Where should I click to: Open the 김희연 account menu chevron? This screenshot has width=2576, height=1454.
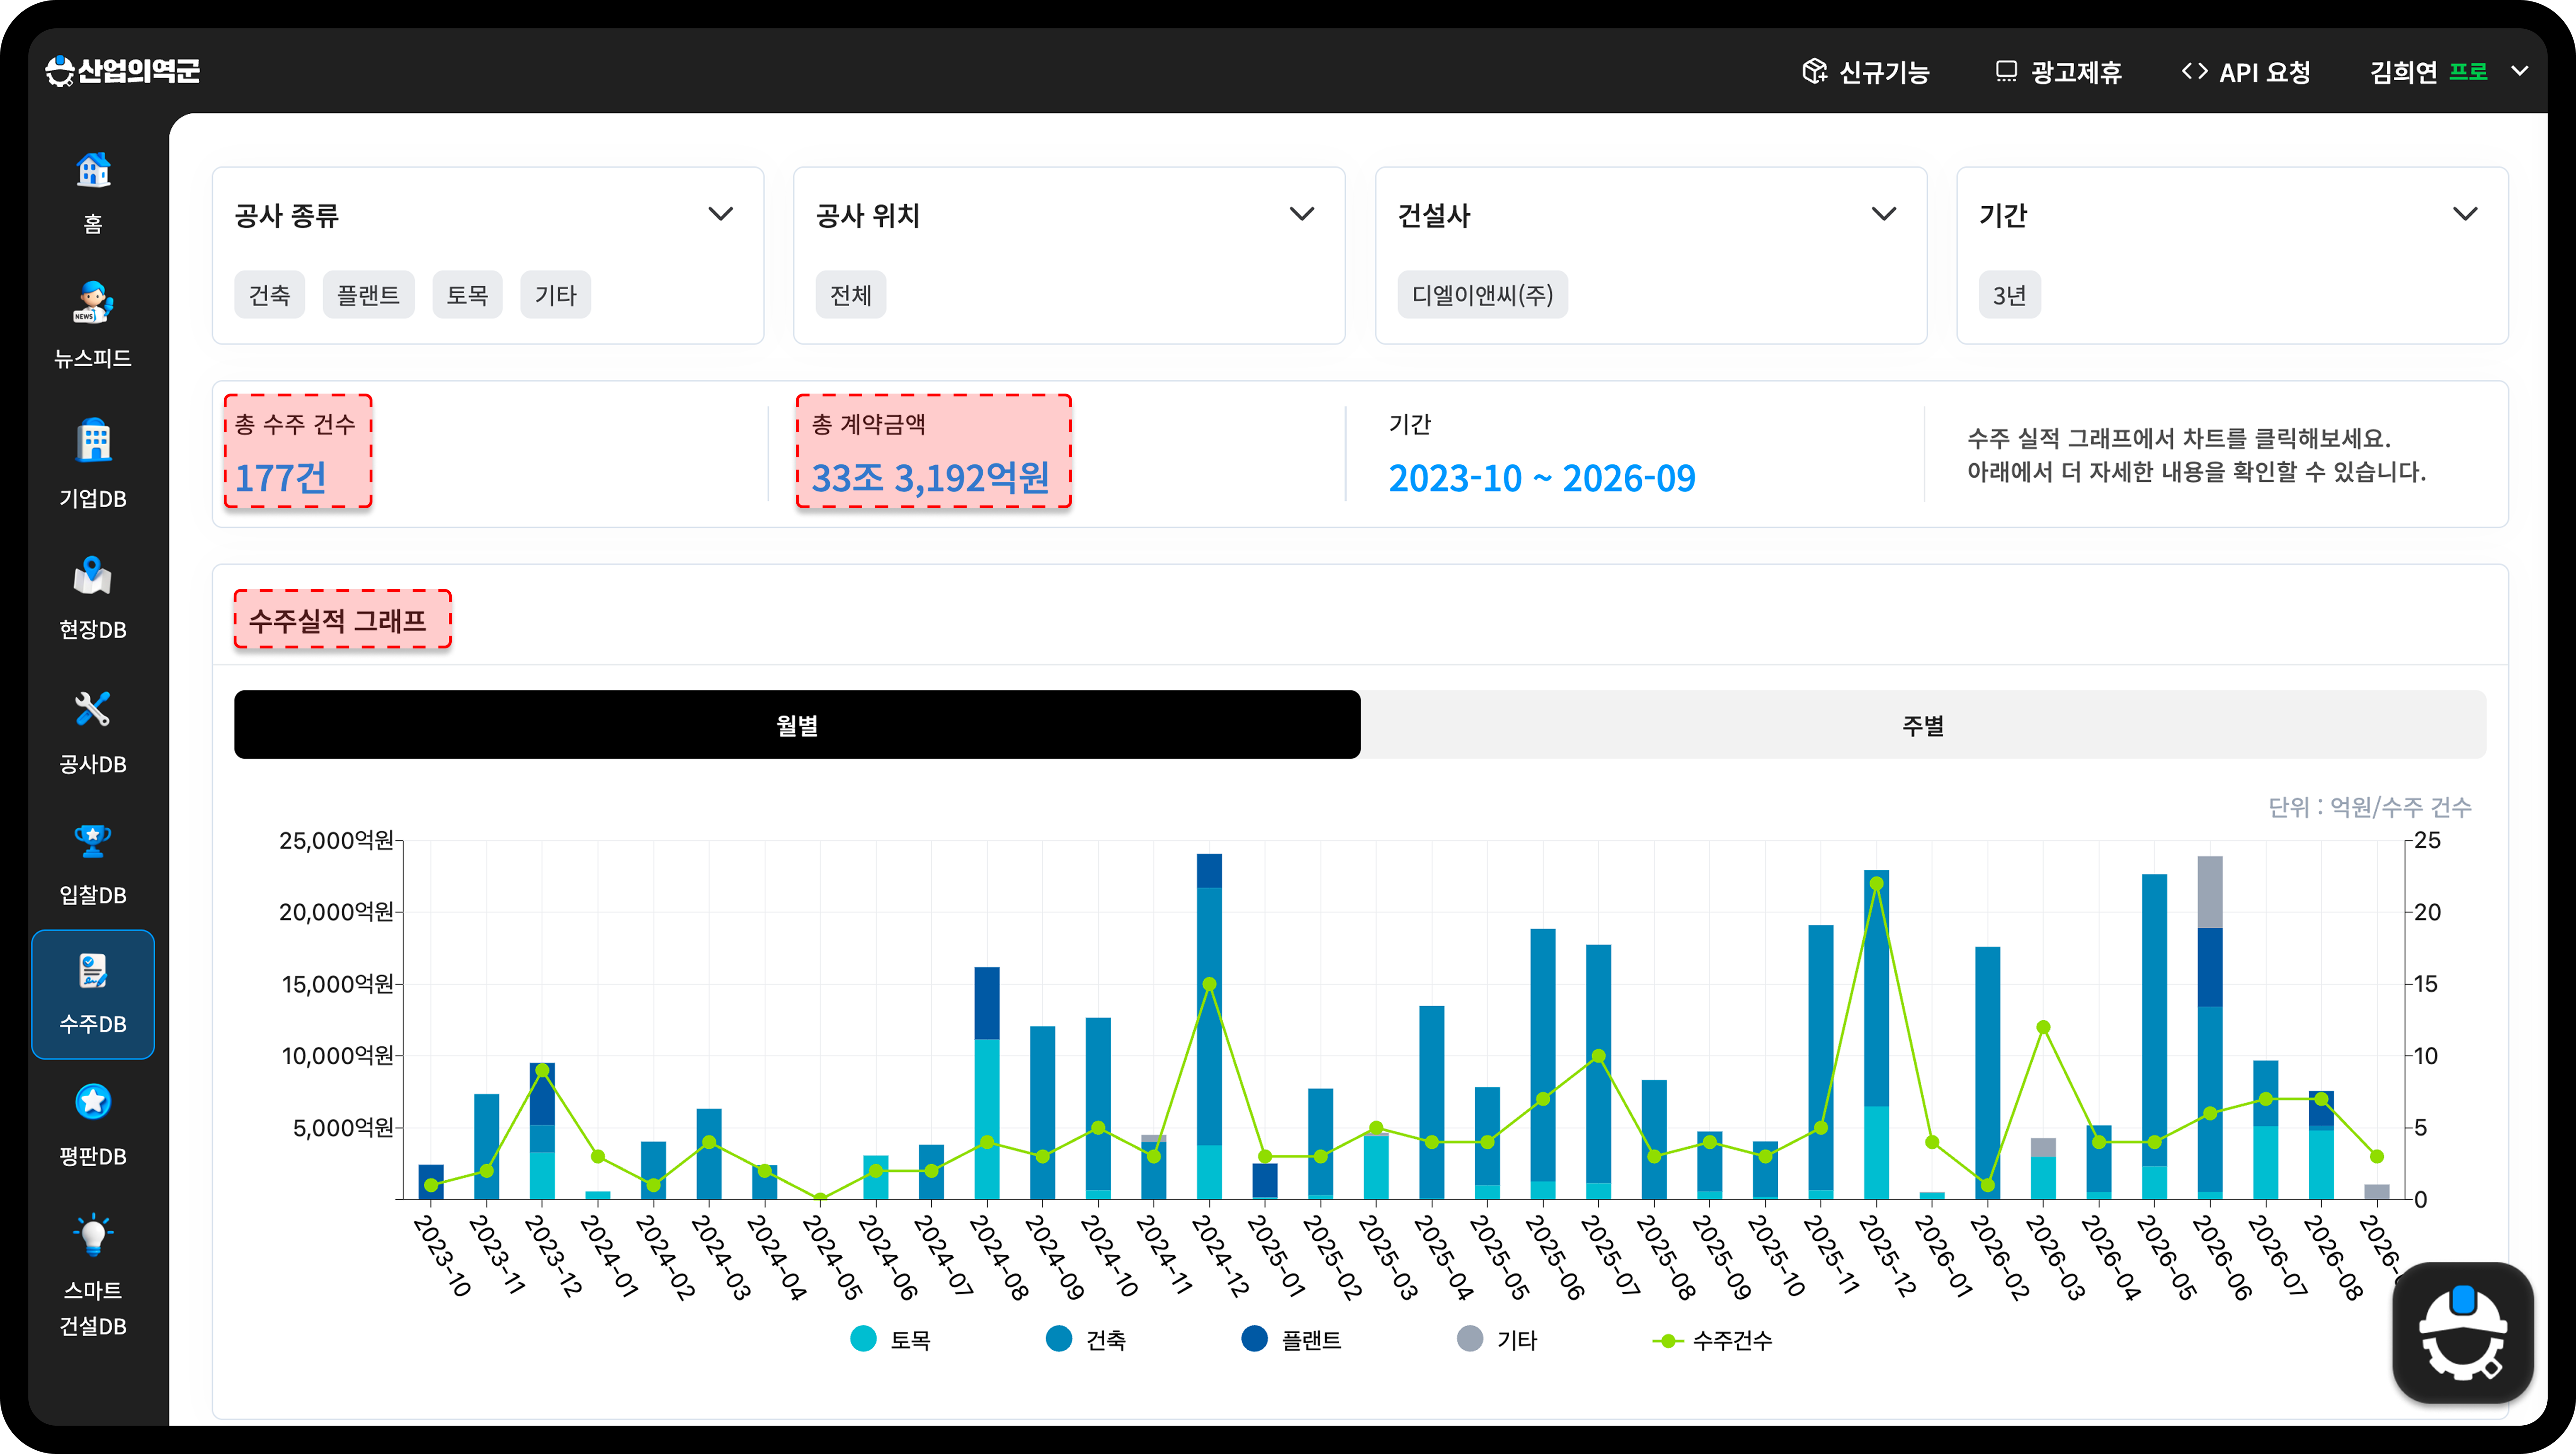click(x=2520, y=71)
